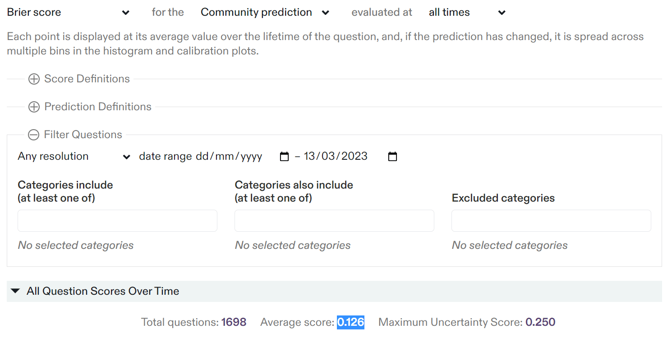Open the Brier score dropdown
672x342 pixels.
[69, 13]
